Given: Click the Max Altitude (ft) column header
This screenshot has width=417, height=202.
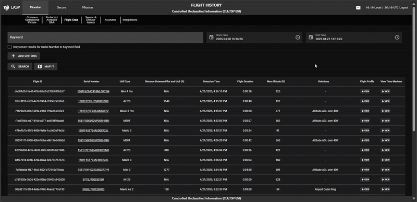Looking at the screenshot, I should point(276,81).
